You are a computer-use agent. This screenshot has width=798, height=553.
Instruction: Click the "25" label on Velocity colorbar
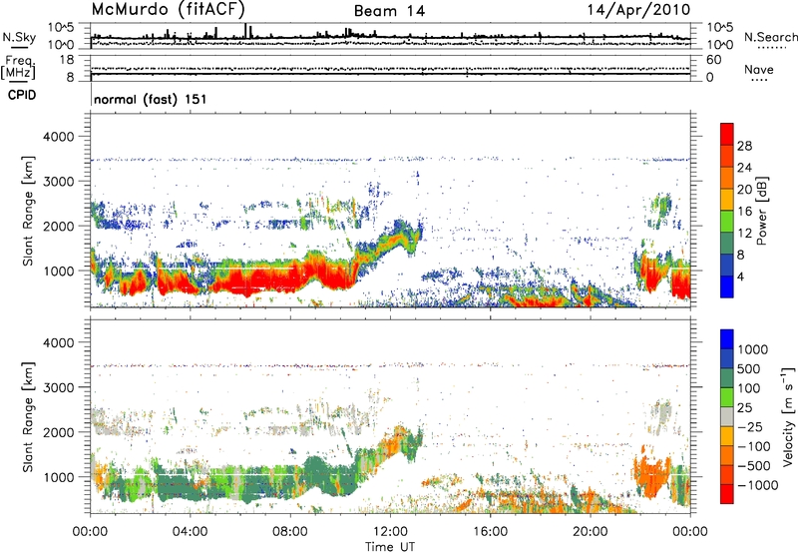tap(745, 407)
